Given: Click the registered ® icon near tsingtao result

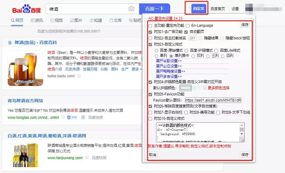Looking at the screenshot, I should 83,117.
